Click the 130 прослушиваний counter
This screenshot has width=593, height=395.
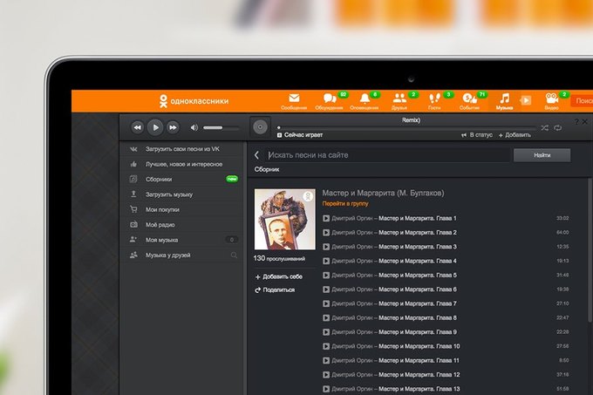coord(279,259)
